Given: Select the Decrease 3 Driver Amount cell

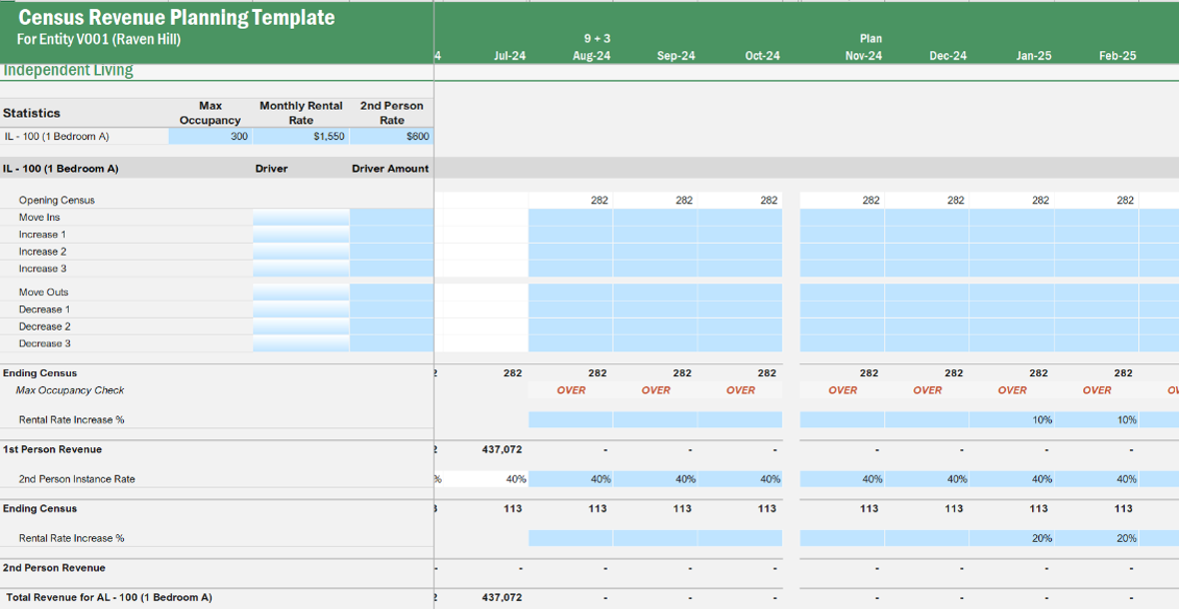Looking at the screenshot, I should tap(392, 343).
